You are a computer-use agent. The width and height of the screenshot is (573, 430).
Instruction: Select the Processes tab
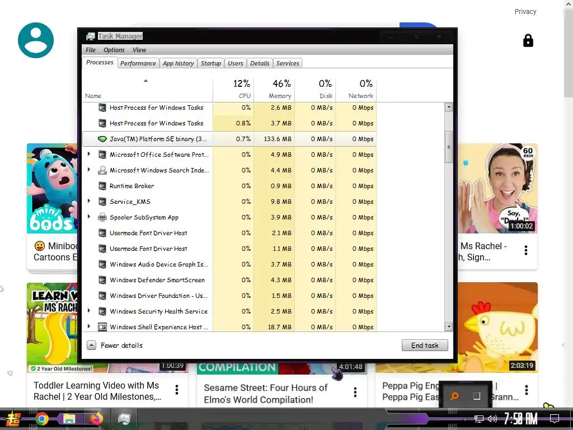[x=100, y=63]
